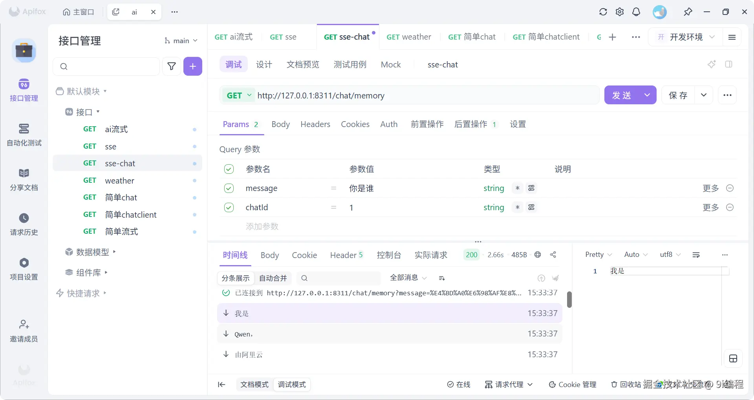Open the 保存 dropdown arrow
The width and height of the screenshot is (754, 400).
coord(704,95)
